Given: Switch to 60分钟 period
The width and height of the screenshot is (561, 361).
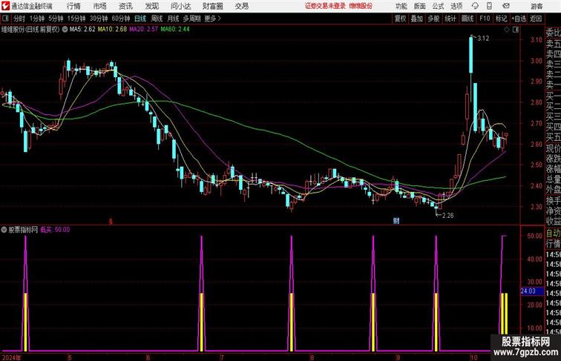Looking at the screenshot, I should click(x=121, y=19).
